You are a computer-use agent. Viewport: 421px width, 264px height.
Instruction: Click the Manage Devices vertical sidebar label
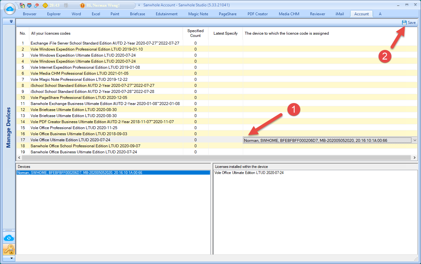pyautogui.click(x=9, y=128)
